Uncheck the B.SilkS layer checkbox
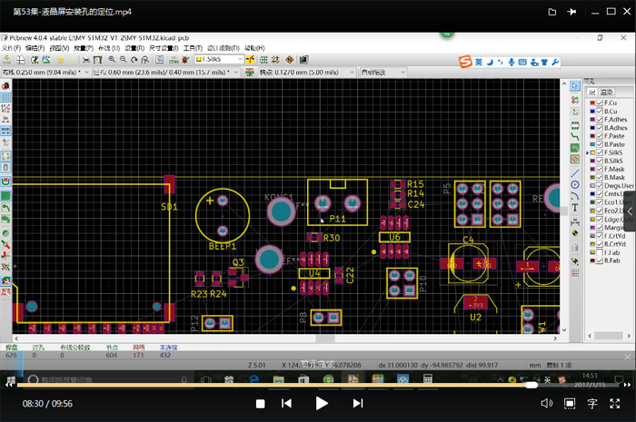This screenshot has width=636, height=422. tap(600, 161)
